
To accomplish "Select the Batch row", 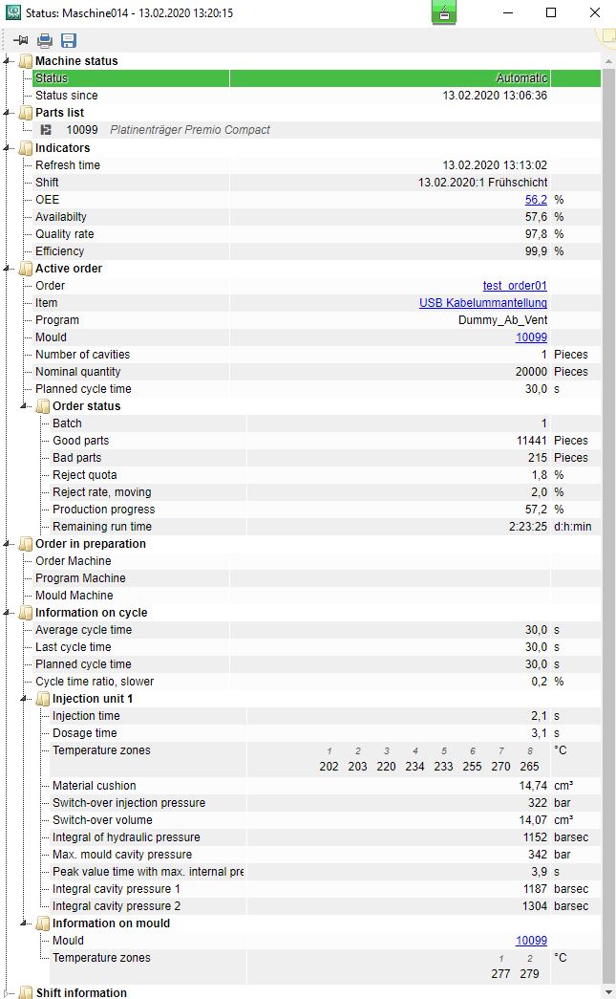I will pyautogui.click(x=325, y=423).
